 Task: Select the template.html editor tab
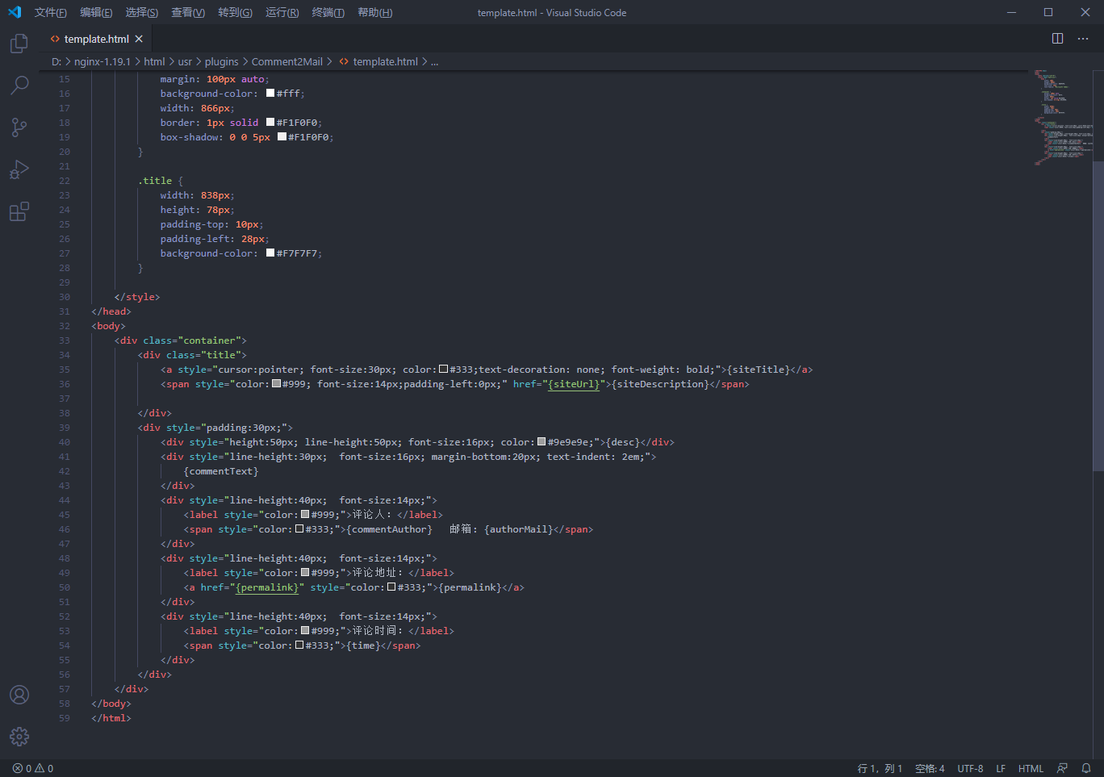(x=96, y=39)
